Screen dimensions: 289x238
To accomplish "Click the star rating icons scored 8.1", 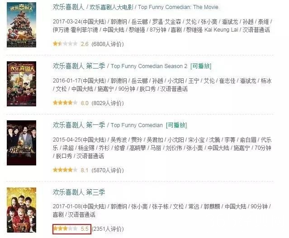I will point(65,170).
